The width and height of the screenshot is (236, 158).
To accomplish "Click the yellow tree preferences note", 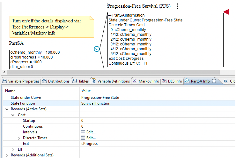I will point(52,27).
